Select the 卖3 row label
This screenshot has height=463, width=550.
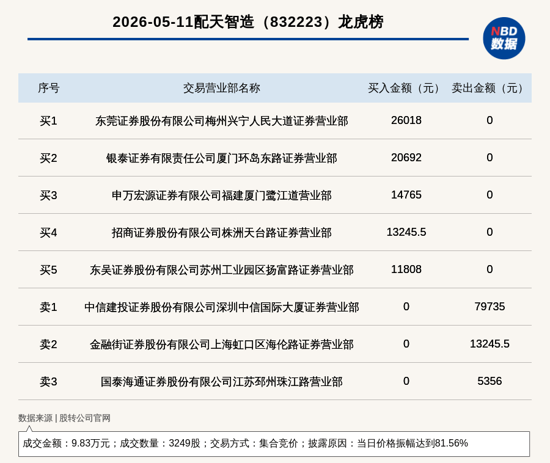pyautogui.click(x=48, y=381)
